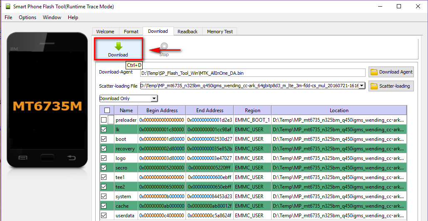This screenshot has width=428, height=221.
Task: Switch to the Readback tab
Action: (188, 32)
